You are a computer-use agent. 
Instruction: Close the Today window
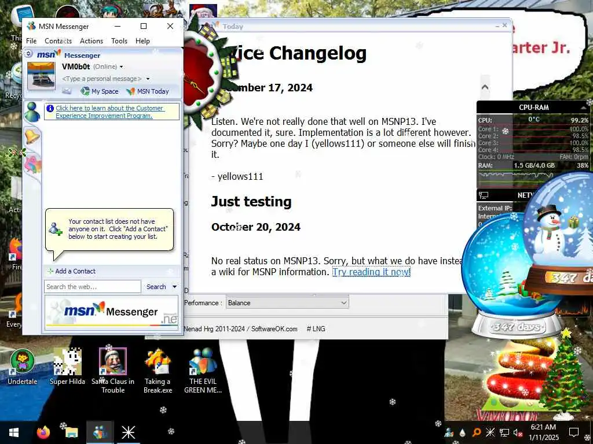(x=504, y=25)
